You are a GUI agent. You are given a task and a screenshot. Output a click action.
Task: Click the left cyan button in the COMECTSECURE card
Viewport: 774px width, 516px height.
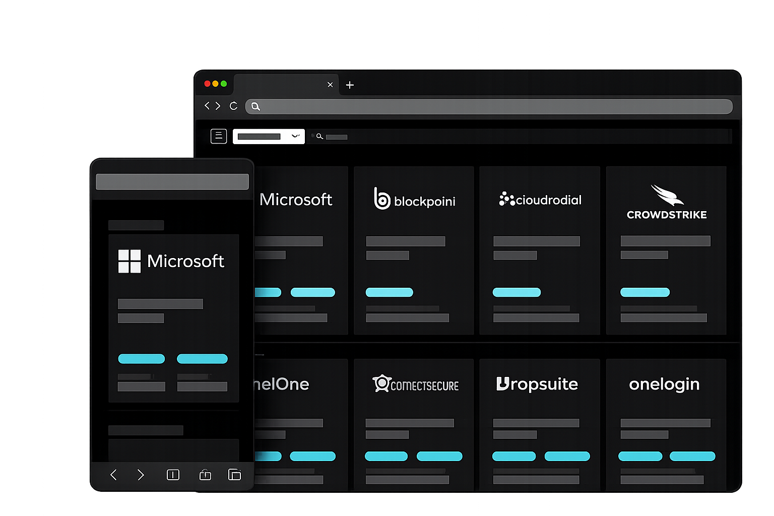tap(386, 456)
